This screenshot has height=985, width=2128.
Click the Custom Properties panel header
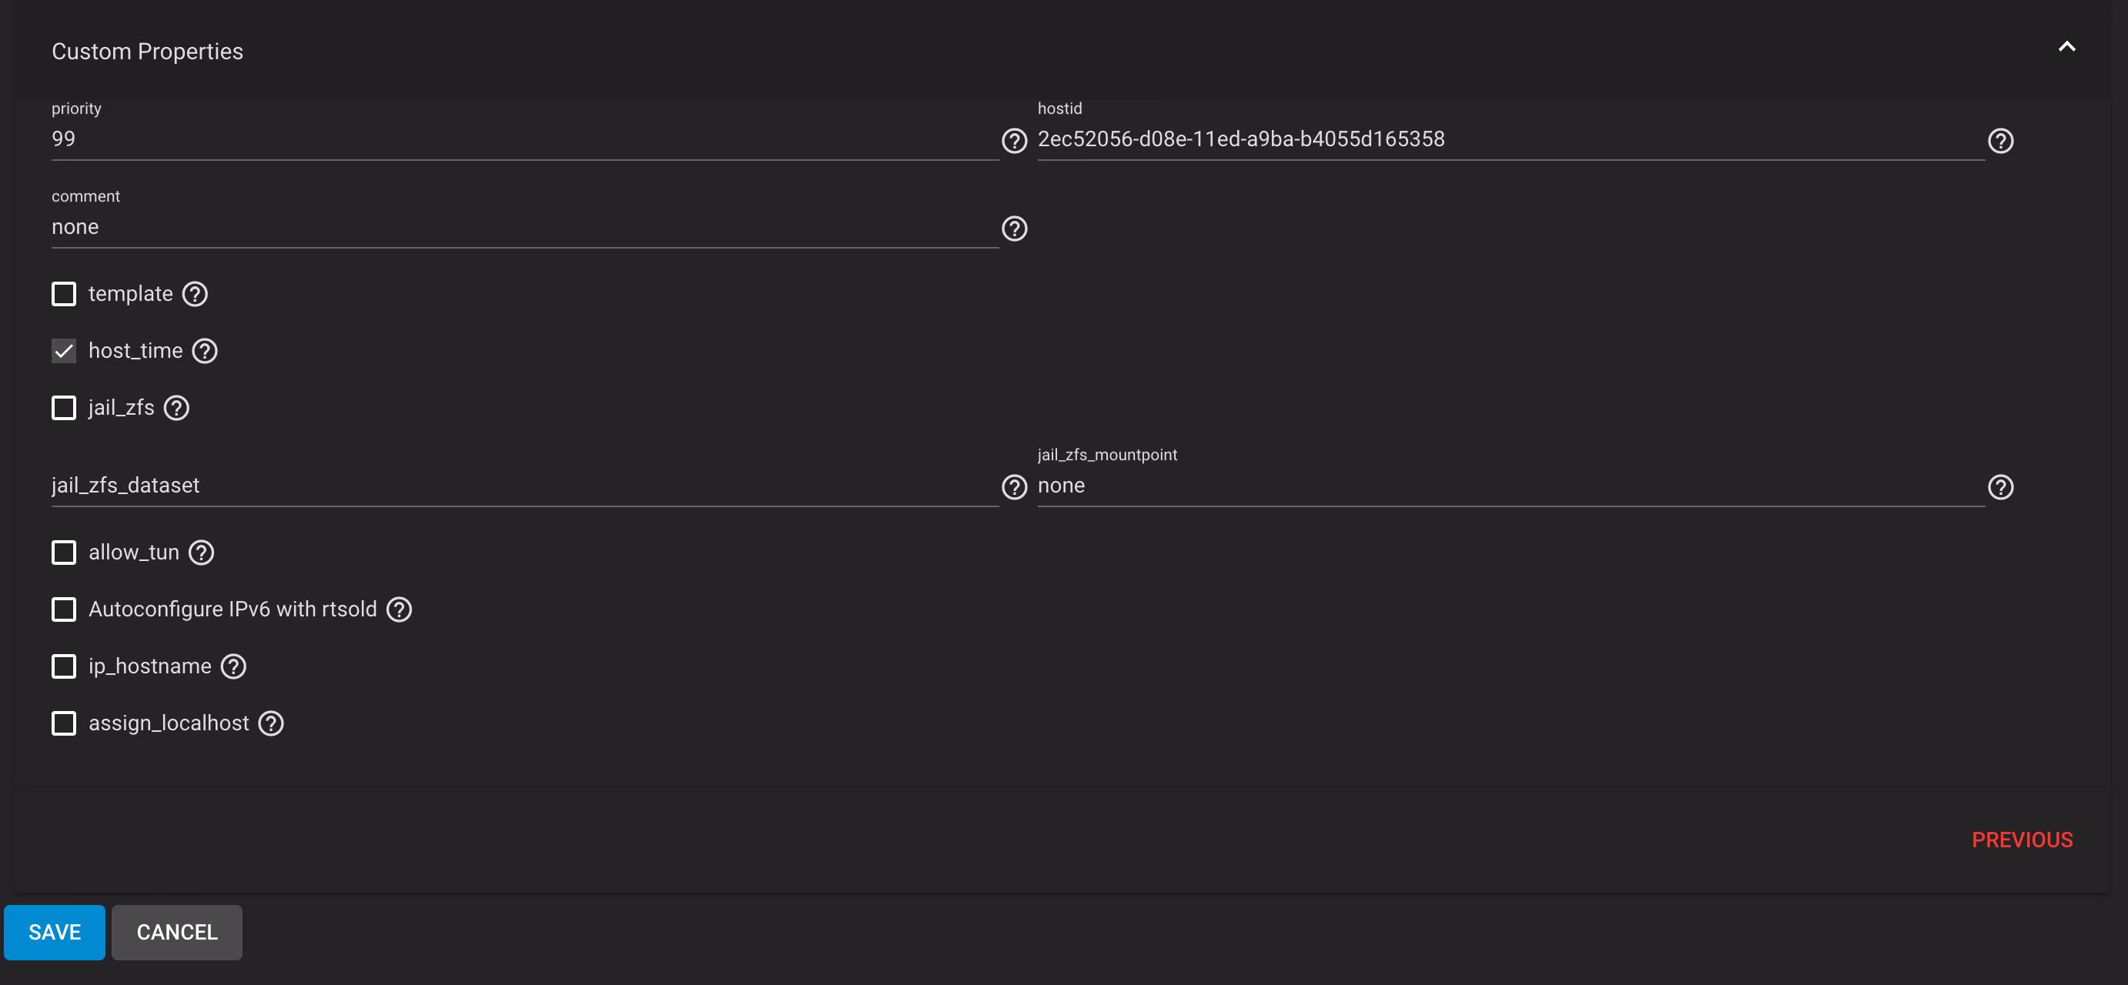click(x=147, y=52)
